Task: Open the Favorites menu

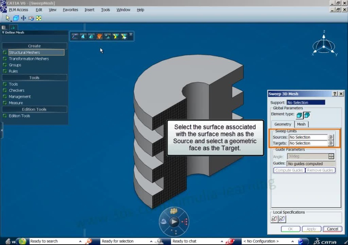Action: pos(70,10)
